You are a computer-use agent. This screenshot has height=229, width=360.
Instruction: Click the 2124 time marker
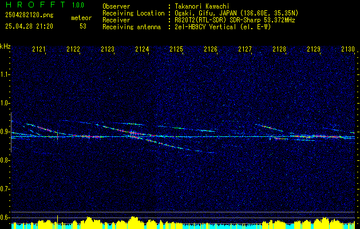click(142, 49)
